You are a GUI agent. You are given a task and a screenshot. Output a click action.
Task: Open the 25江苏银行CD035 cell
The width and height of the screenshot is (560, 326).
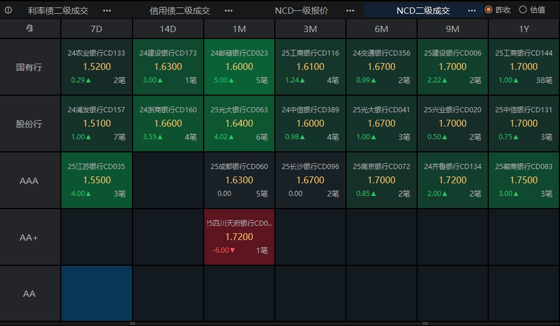pyautogui.click(x=96, y=180)
